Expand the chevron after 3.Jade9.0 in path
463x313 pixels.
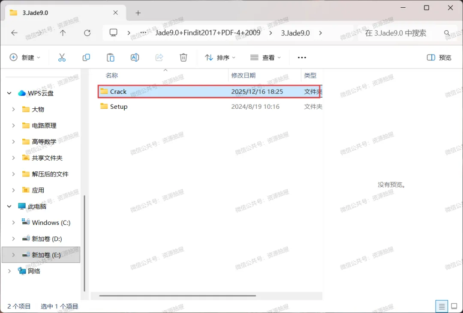click(x=320, y=33)
